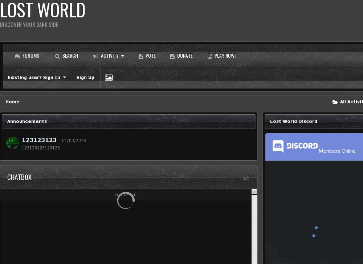This screenshot has width=363, height=264.
Task: Click the Discord logo in widget
Action: pos(295,146)
